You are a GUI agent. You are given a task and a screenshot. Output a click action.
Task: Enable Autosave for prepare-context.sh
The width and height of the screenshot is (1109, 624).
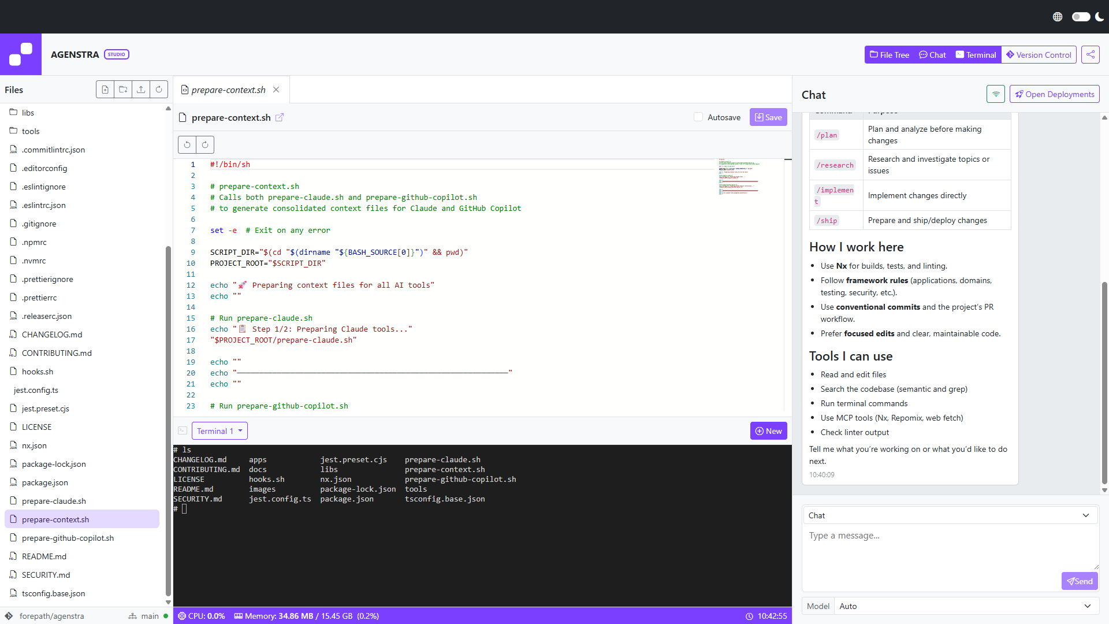point(698,117)
